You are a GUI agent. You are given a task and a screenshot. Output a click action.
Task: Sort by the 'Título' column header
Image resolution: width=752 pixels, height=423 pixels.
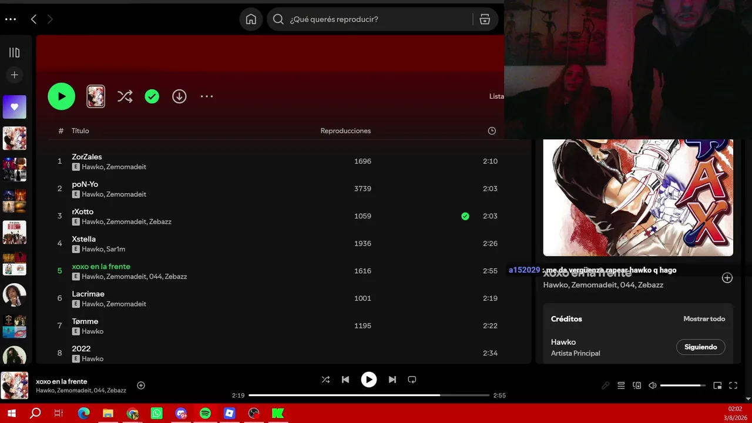(80, 130)
